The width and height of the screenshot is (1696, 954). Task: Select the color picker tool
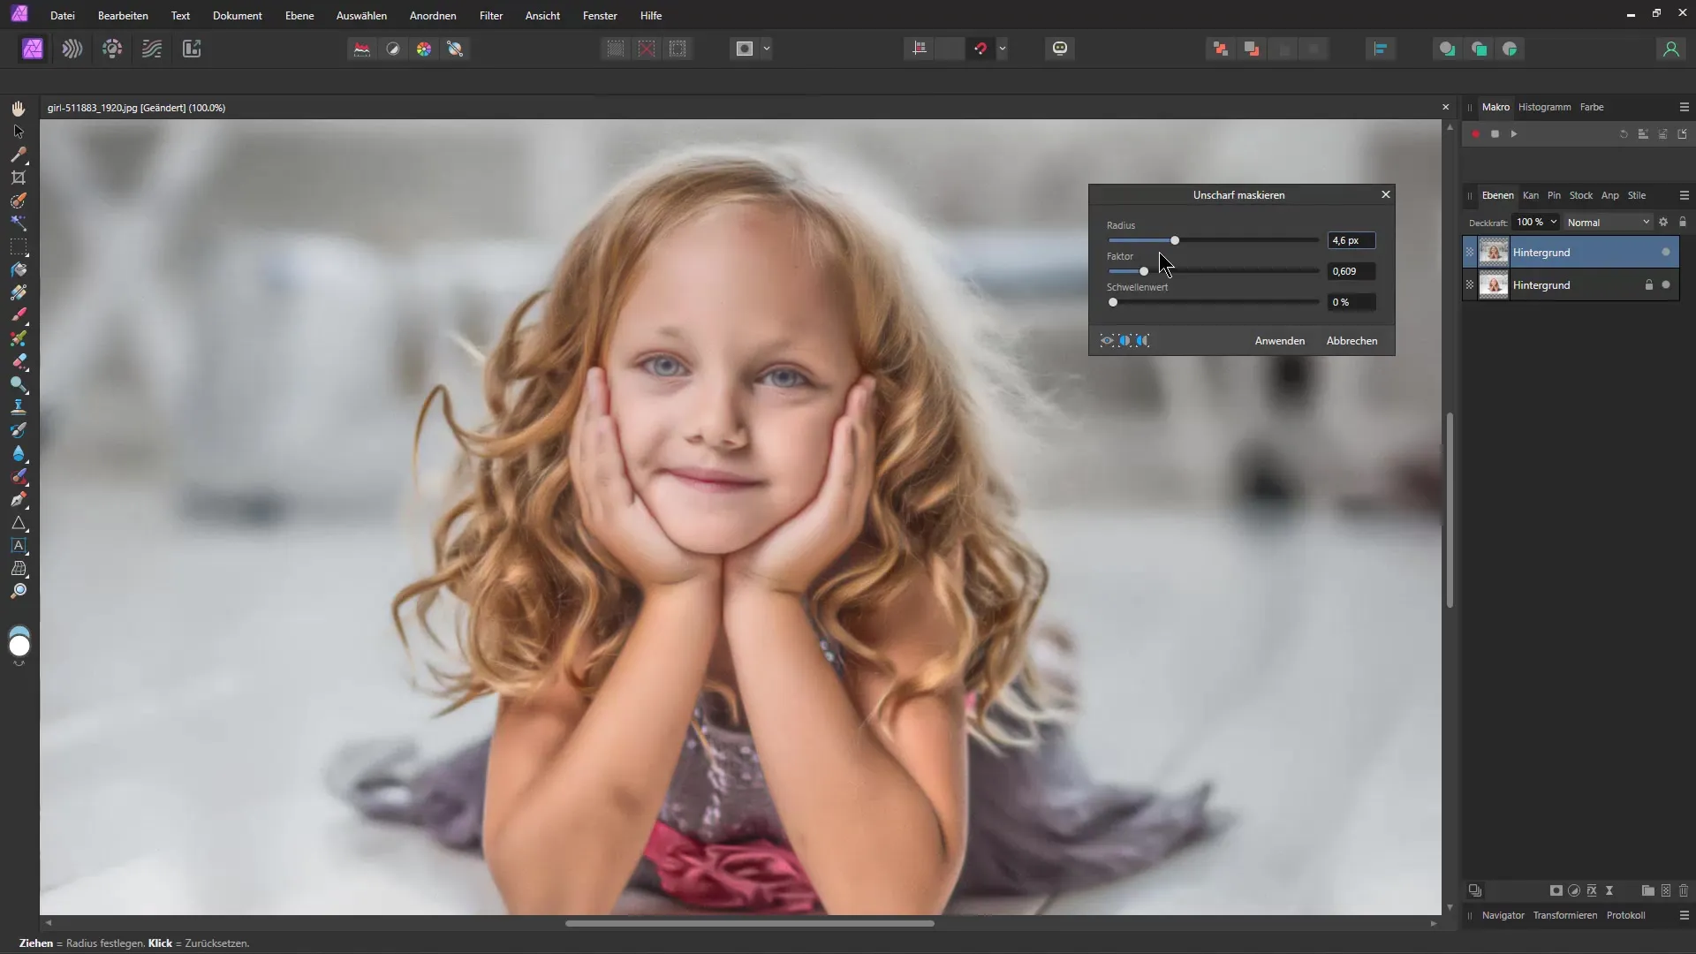coord(19,155)
